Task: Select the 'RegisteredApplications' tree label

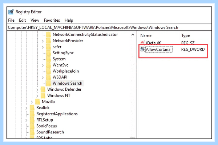Action: pyautogui.click(x=57, y=114)
